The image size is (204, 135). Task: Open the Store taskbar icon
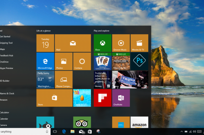90,132
